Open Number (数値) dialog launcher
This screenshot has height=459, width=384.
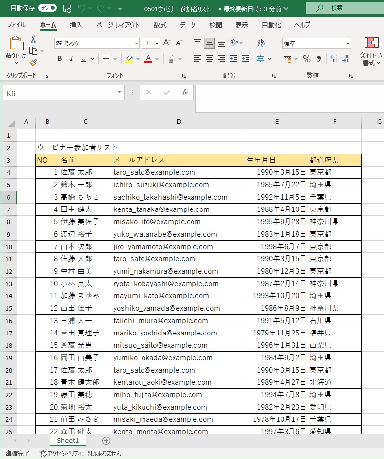coord(351,76)
